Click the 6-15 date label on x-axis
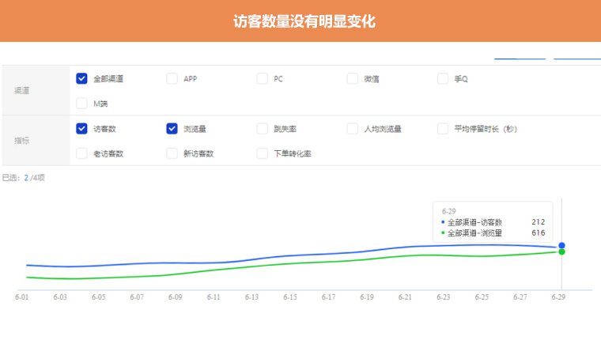The image size is (601, 340). click(x=290, y=297)
